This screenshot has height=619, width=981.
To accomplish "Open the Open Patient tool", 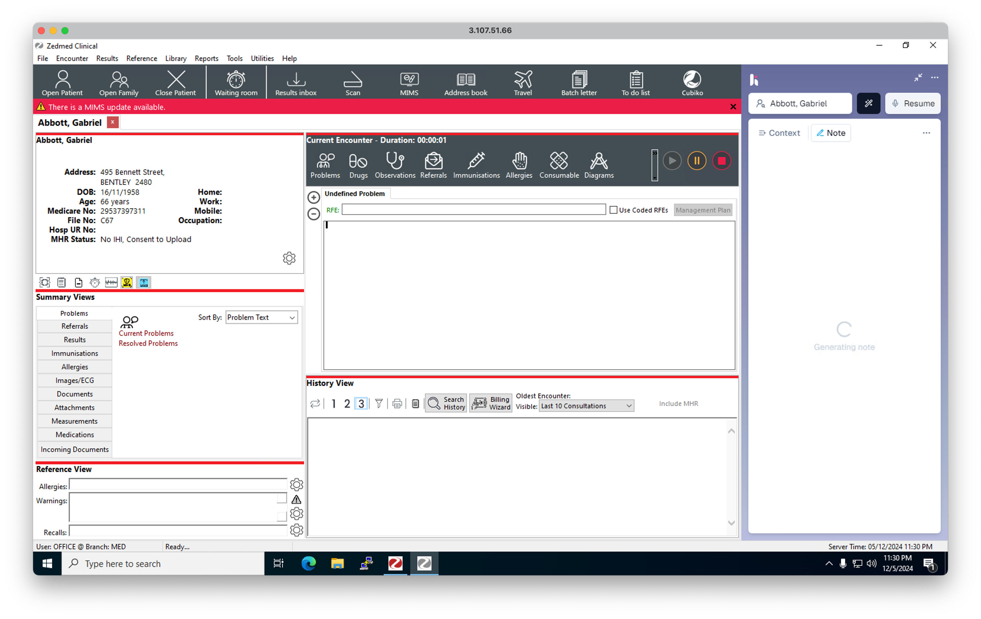I will pyautogui.click(x=62, y=83).
